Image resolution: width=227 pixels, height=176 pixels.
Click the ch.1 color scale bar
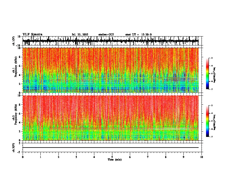tap(207, 73)
